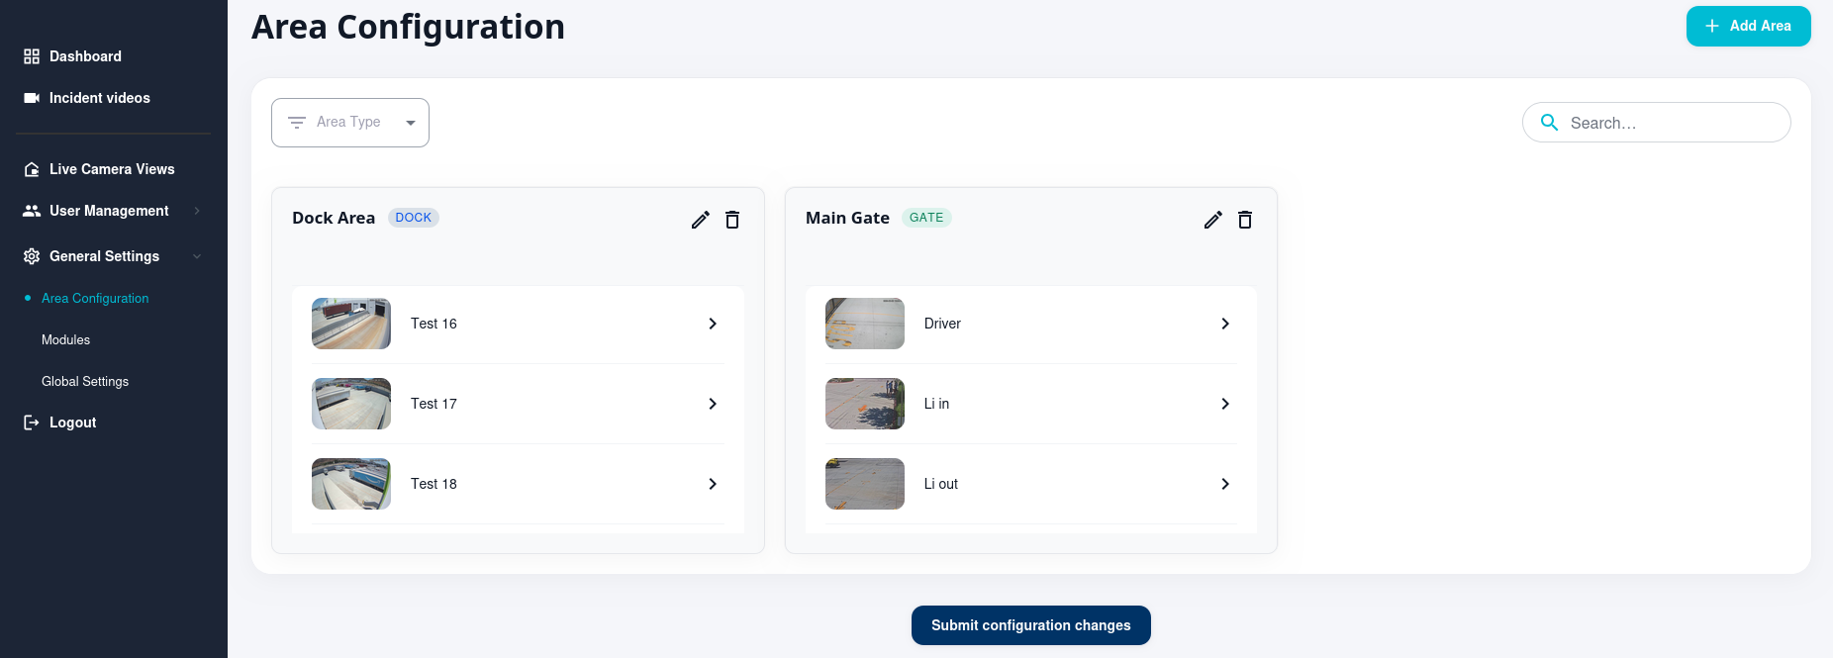Click the Add Area button
The width and height of the screenshot is (1833, 658).
(x=1748, y=26)
